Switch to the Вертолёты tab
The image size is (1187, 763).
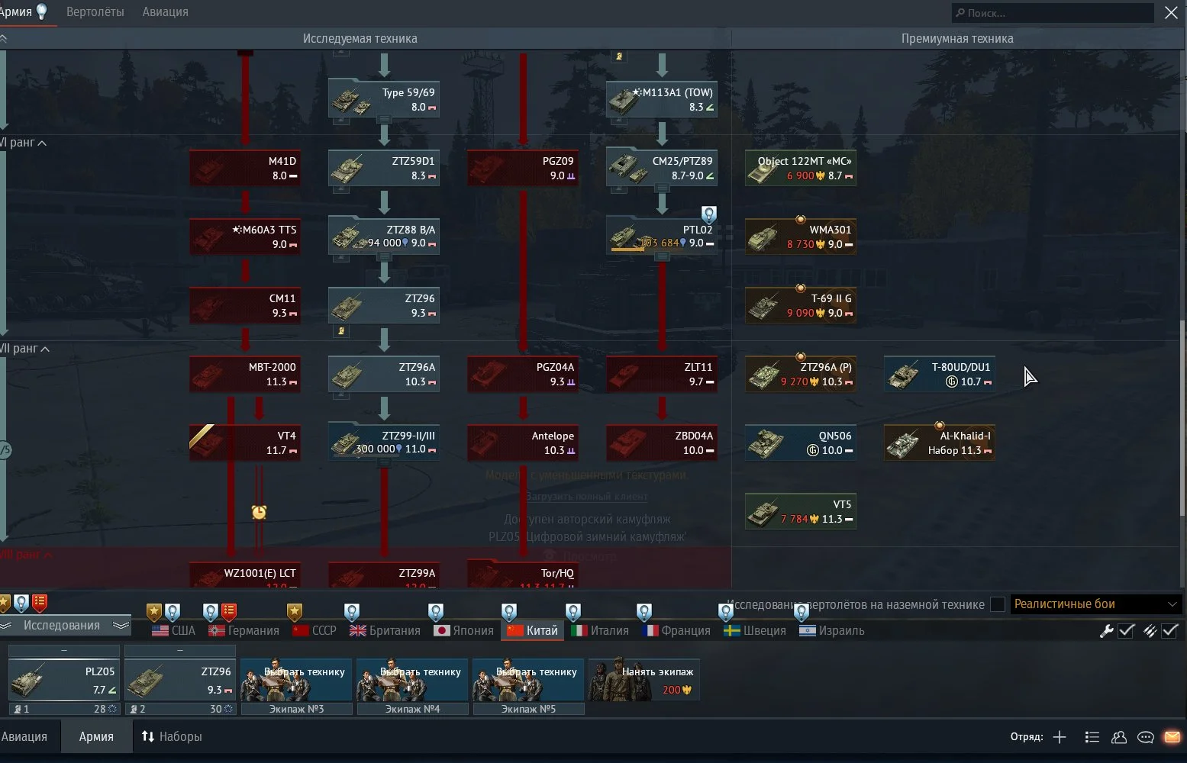tap(95, 12)
